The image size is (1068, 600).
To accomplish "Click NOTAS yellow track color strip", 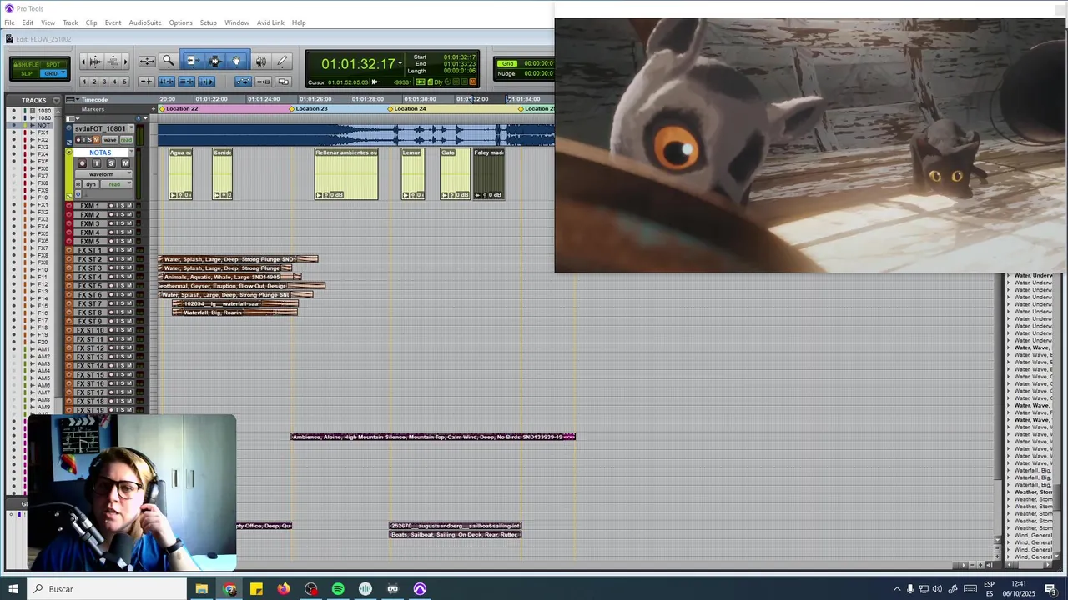I will click(x=68, y=175).
